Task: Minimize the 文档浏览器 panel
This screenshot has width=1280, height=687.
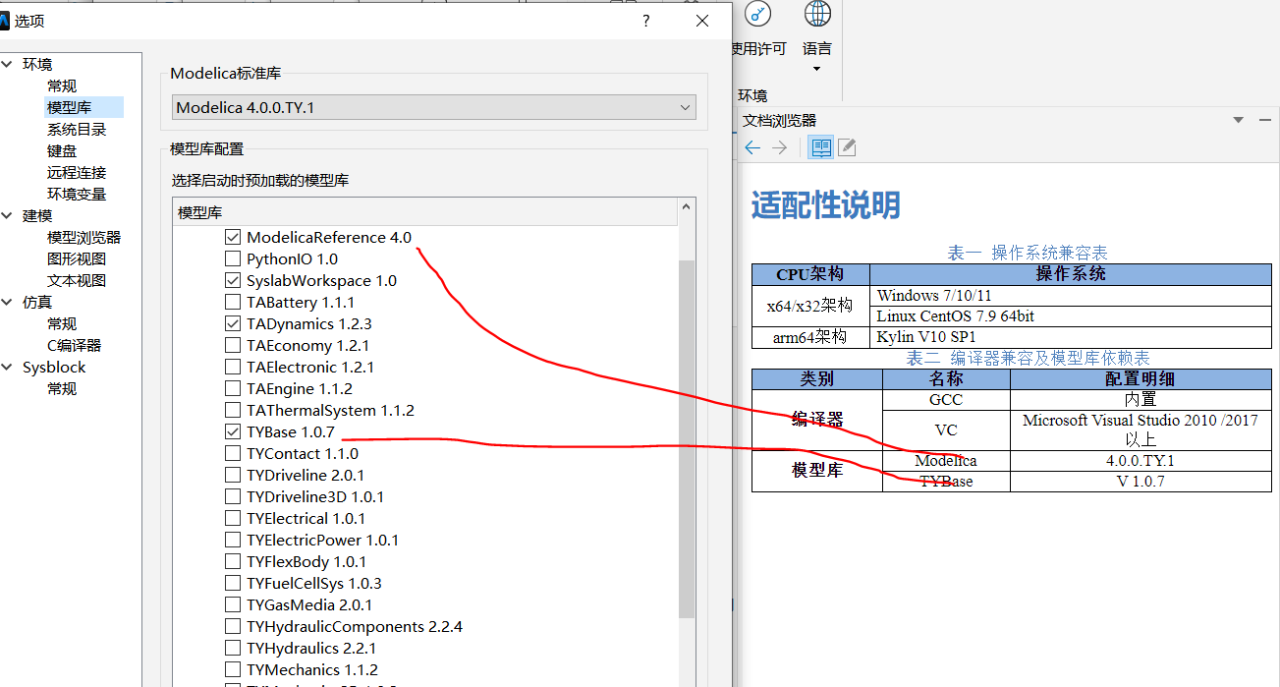Action: point(1265,120)
